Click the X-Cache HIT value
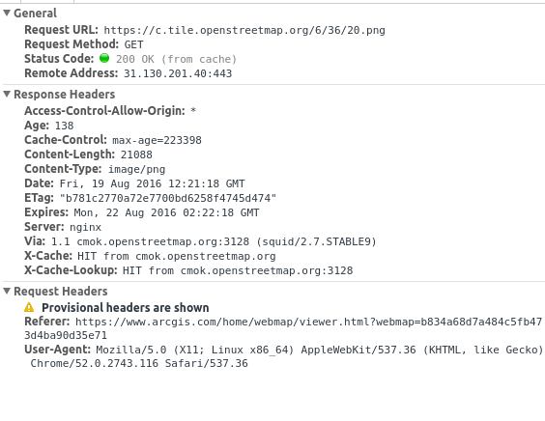 coord(177,256)
